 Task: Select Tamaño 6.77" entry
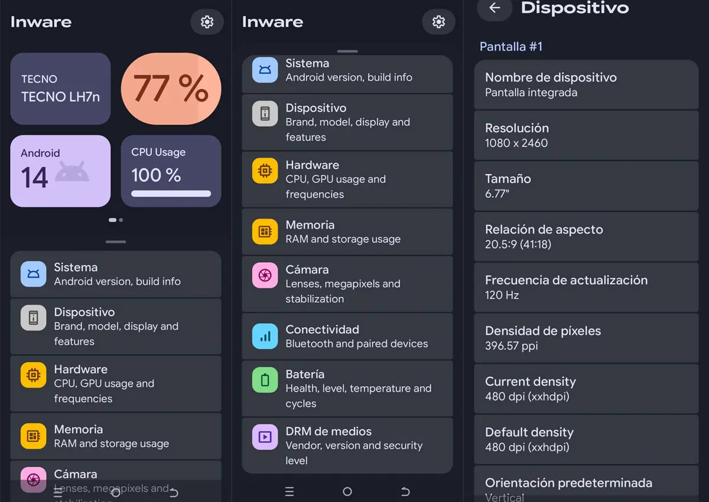pyautogui.click(x=586, y=186)
